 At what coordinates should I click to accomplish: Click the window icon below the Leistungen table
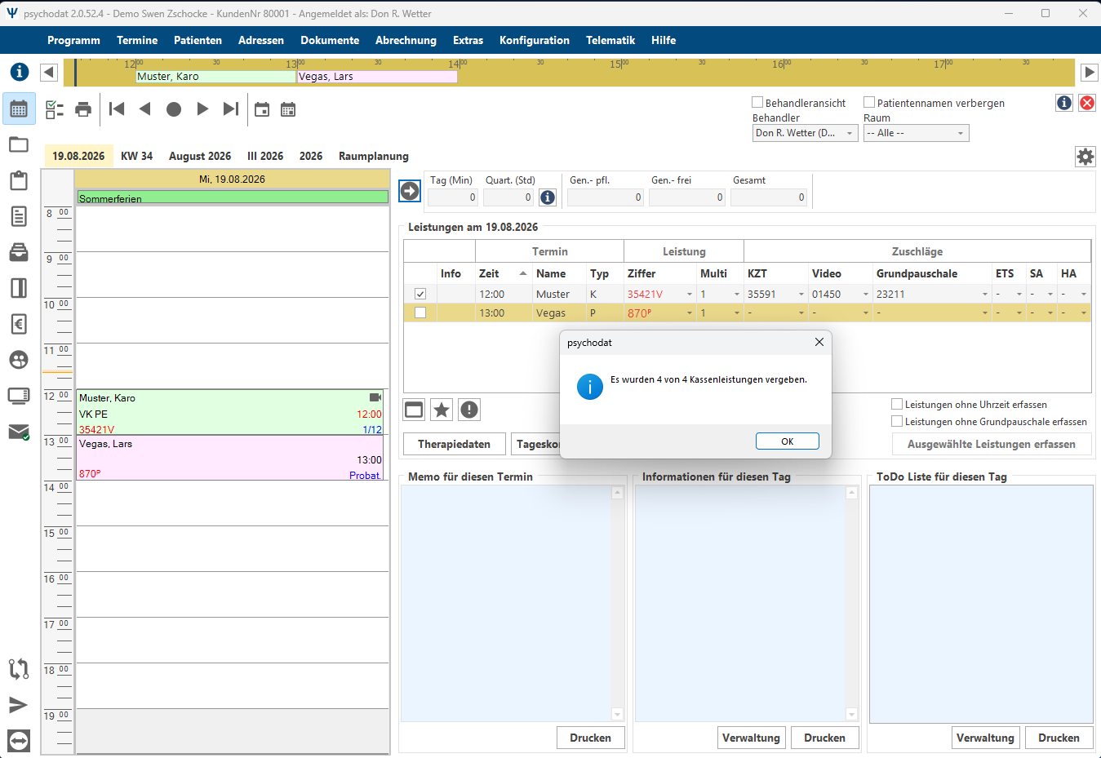click(415, 410)
